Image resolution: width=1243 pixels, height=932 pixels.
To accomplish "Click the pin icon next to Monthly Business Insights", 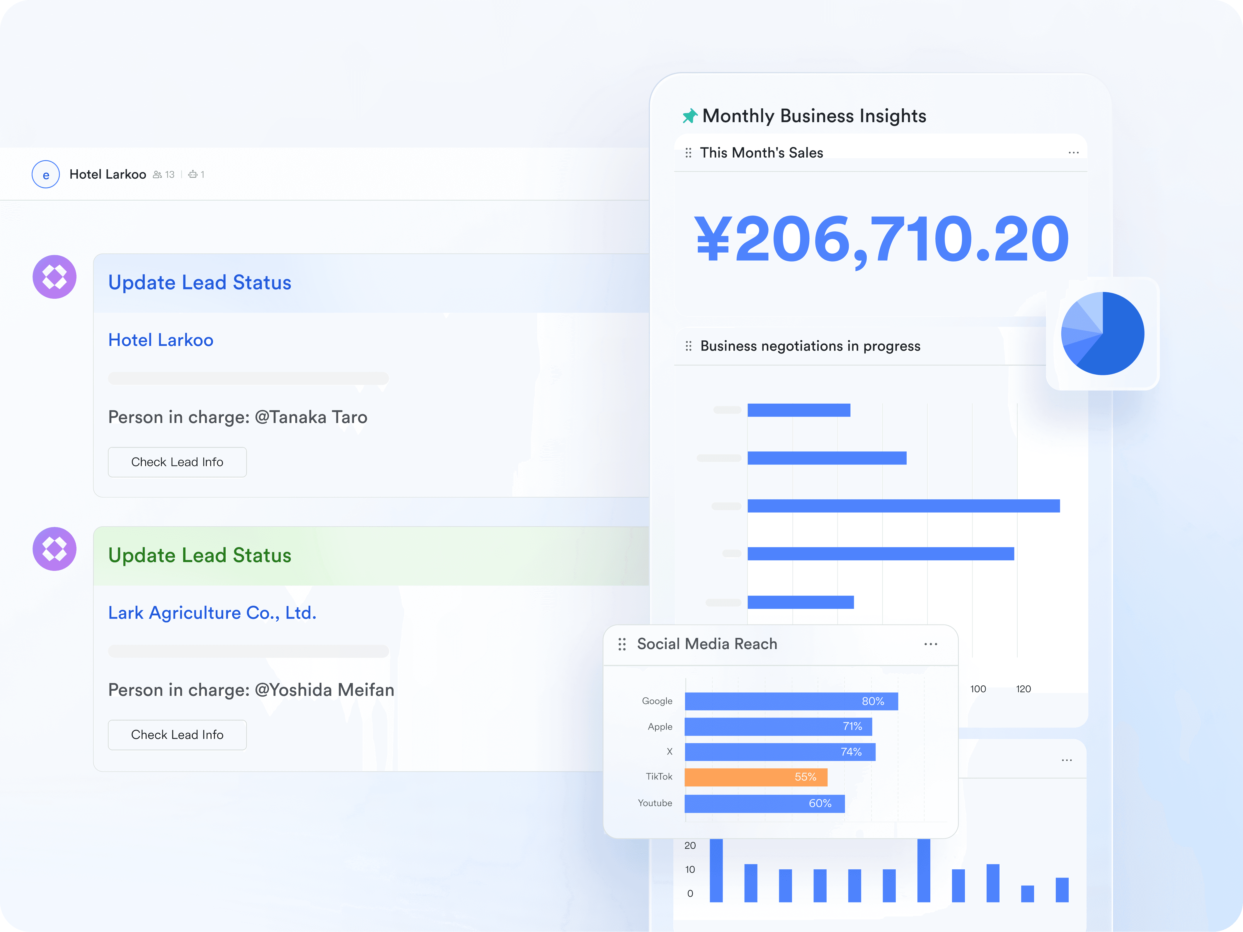I will click(x=689, y=116).
